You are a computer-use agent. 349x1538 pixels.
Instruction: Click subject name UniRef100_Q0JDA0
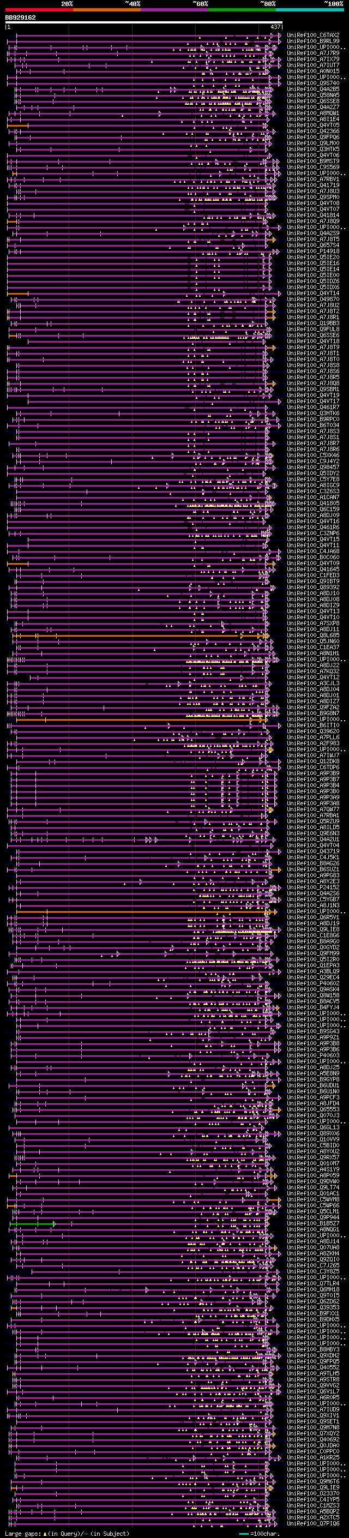[x=313, y=1445]
